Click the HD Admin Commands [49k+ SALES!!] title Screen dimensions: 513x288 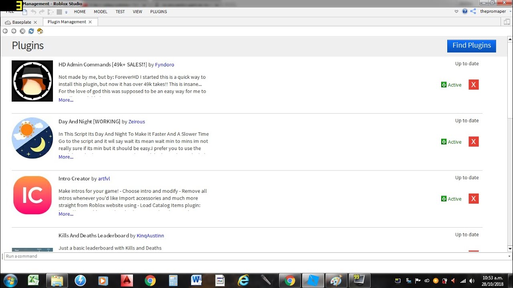pos(103,65)
